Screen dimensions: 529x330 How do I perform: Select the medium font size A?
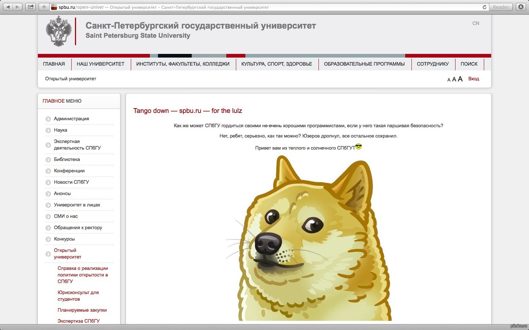point(454,79)
